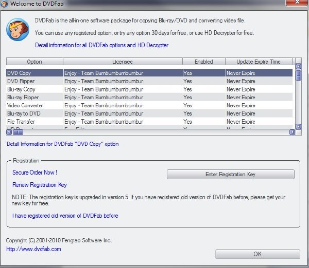The width and height of the screenshot is (309, 268).
Task: Select the DVD Copy option row
Action: (x=149, y=73)
